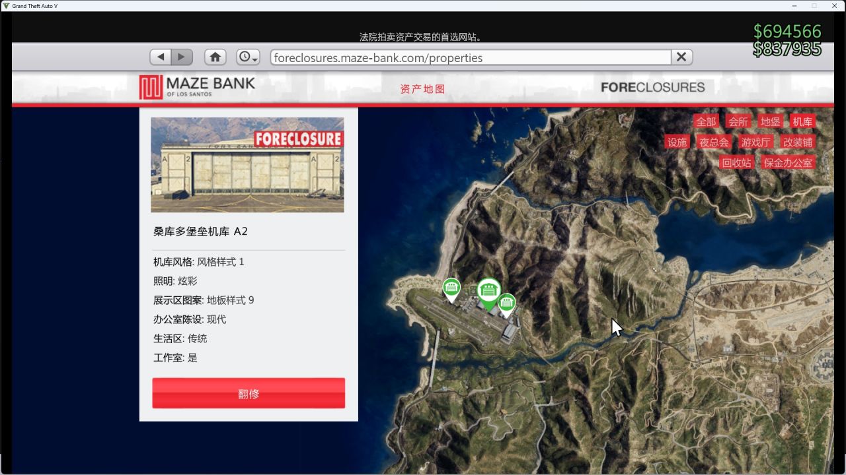846x475 pixels.
Task: Select the 全部 filter
Action: 706,121
